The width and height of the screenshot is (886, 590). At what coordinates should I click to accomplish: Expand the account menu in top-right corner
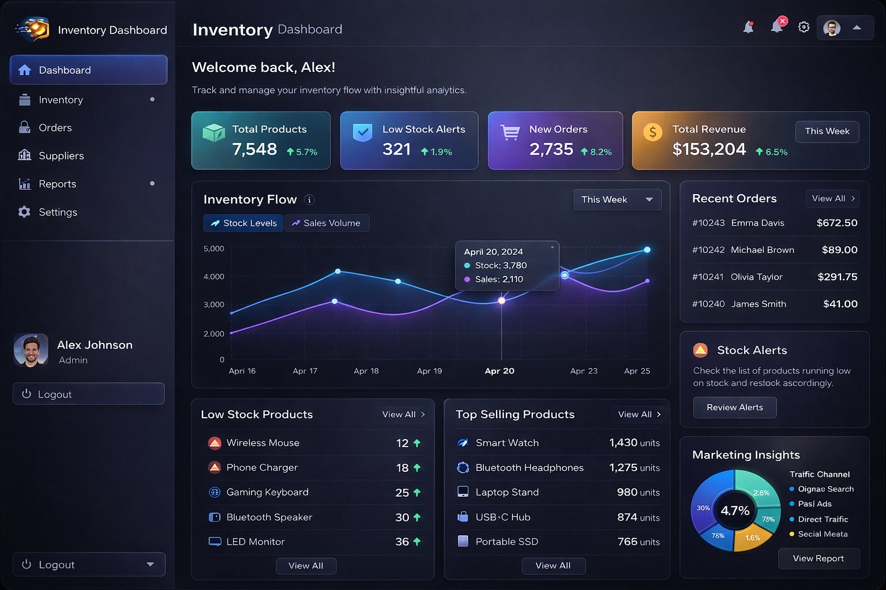844,27
